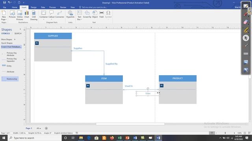The image size is (252, 141).
Task: Select Primary Key Separator shape
Action: [9, 60]
